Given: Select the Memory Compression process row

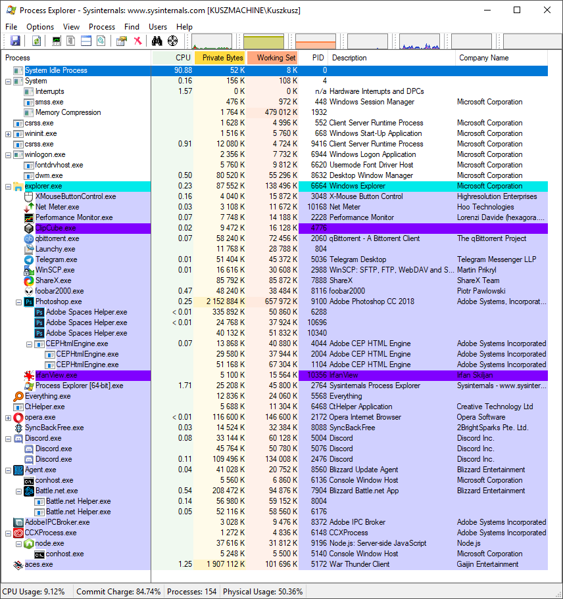Looking at the screenshot, I should pos(274,112).
